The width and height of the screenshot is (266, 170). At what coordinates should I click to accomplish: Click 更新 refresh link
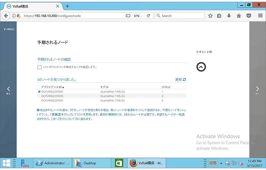tap(180, 80)
